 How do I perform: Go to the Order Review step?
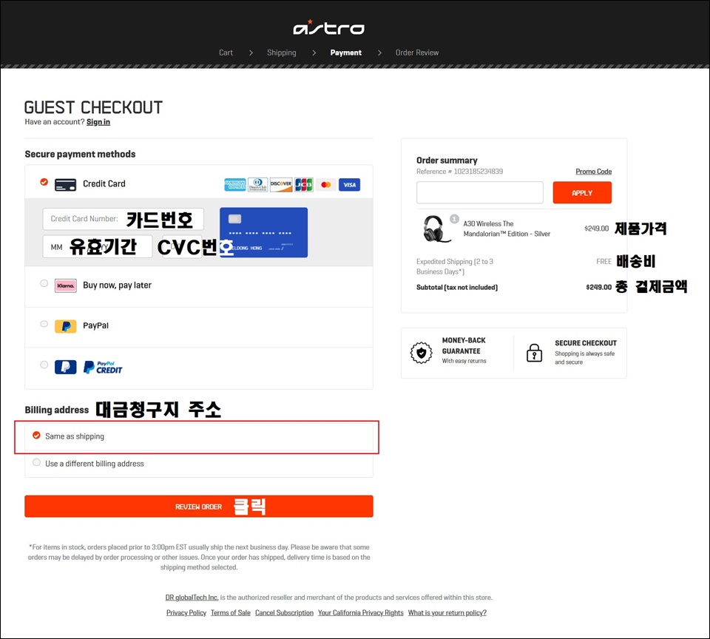(417, 53)
